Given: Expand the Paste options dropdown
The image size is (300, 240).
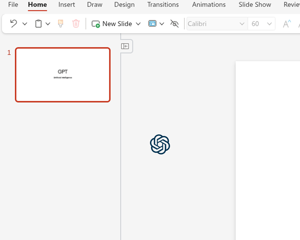Looking at the screenshot, I should click(x=48, y=24).
